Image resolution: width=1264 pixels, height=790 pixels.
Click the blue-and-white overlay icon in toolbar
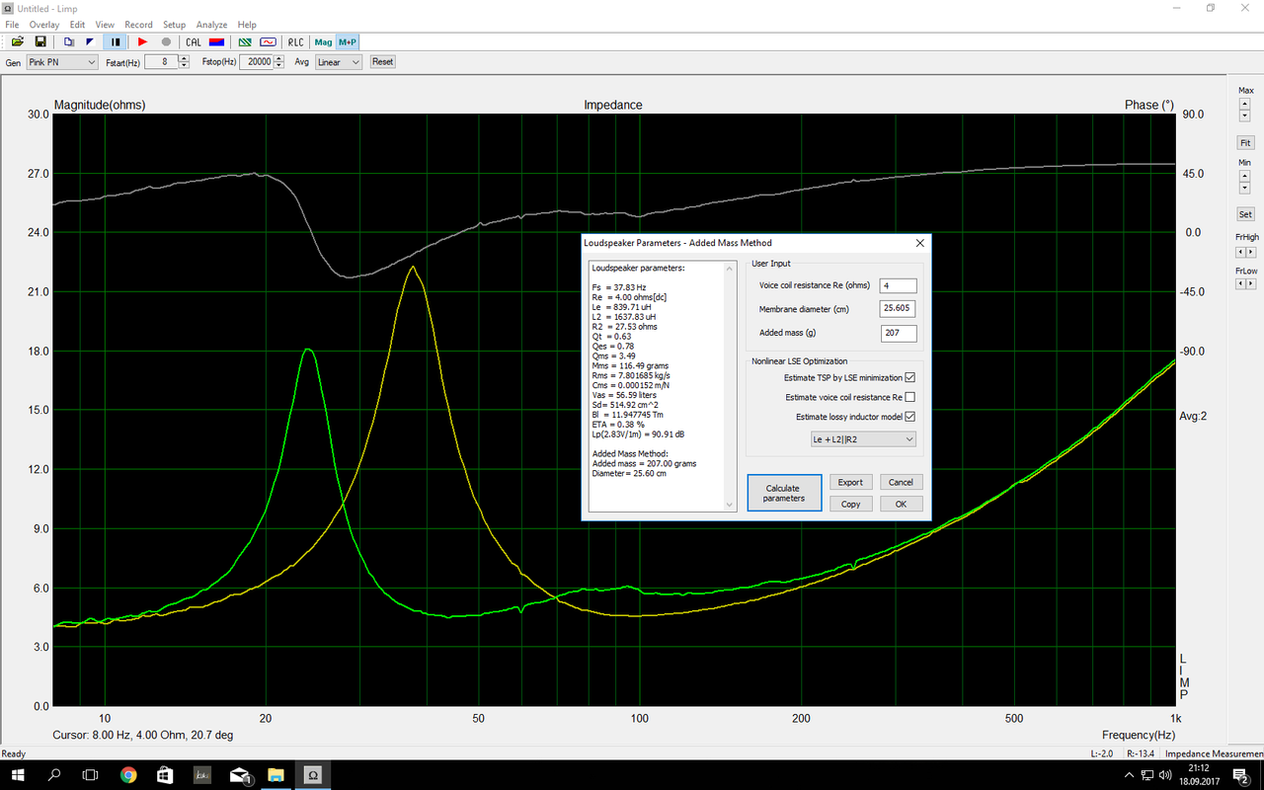click(91, 41)
